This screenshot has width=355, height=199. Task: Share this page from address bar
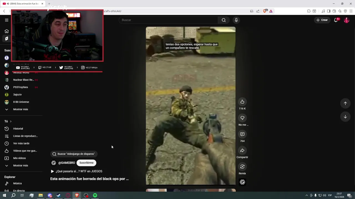(x=258, y=11)
